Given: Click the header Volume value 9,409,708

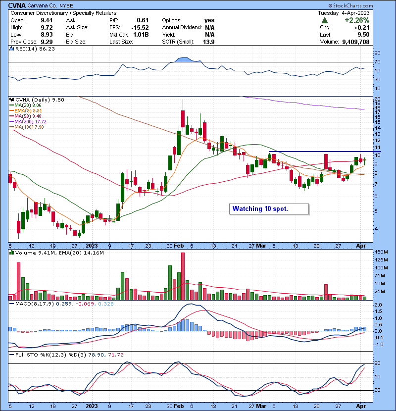Looking at the screenshot, I should point(355,42).
